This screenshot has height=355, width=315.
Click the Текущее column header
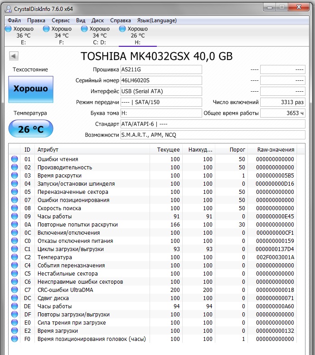(166, 150)
